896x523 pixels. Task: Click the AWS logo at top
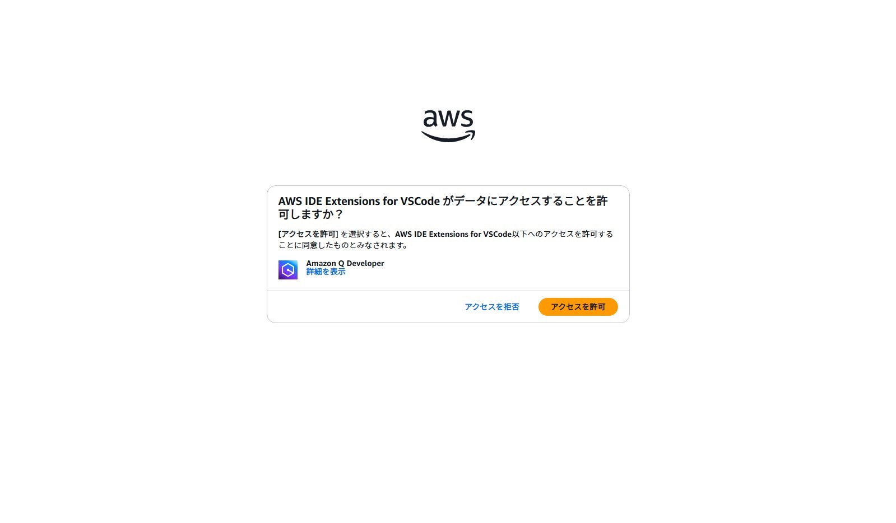coord(448,126)
